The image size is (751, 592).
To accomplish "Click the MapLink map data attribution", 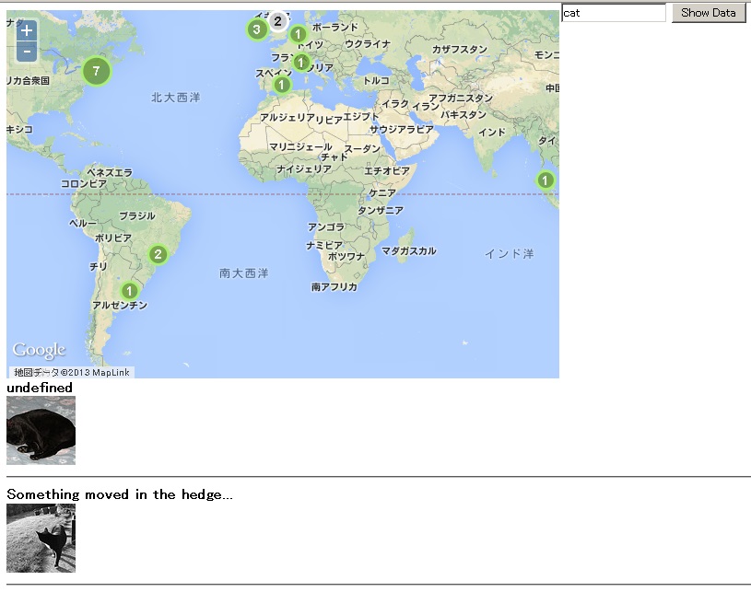I will pos(73,373).
